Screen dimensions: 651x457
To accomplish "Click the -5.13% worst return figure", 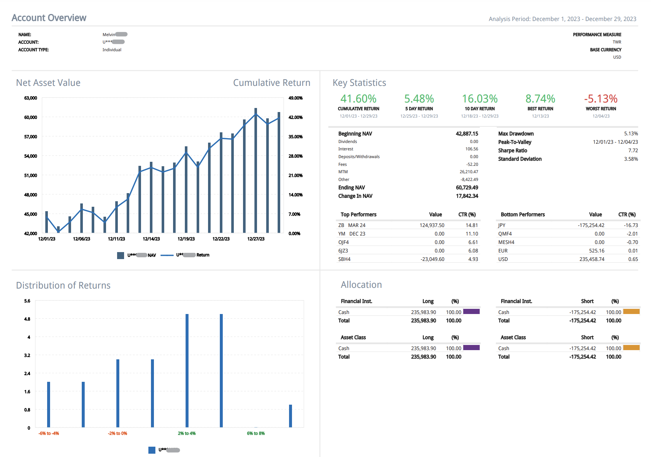I will pyautogui.click(x=601, y=99).
